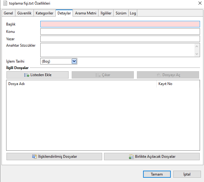The image size is (204, 182).
Task: Focus the Konu text field
Action: pos(120,32)
